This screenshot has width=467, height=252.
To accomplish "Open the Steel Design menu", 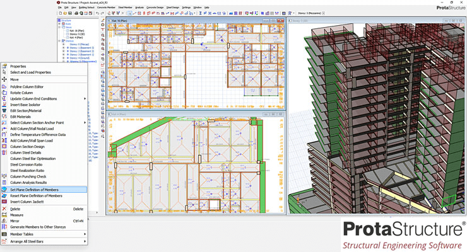I will coord(173,8).
